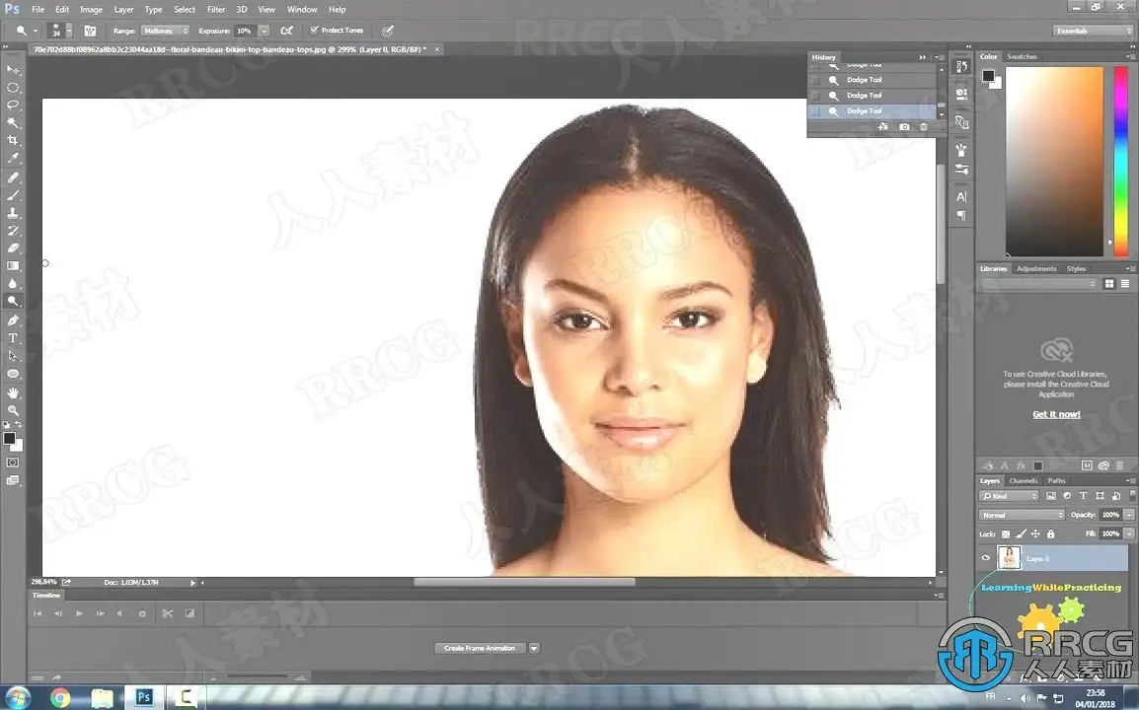The image size is (1139, 710).
Task: Select the Hand tool
Action: pyautogui.click(x=13, y=392)
